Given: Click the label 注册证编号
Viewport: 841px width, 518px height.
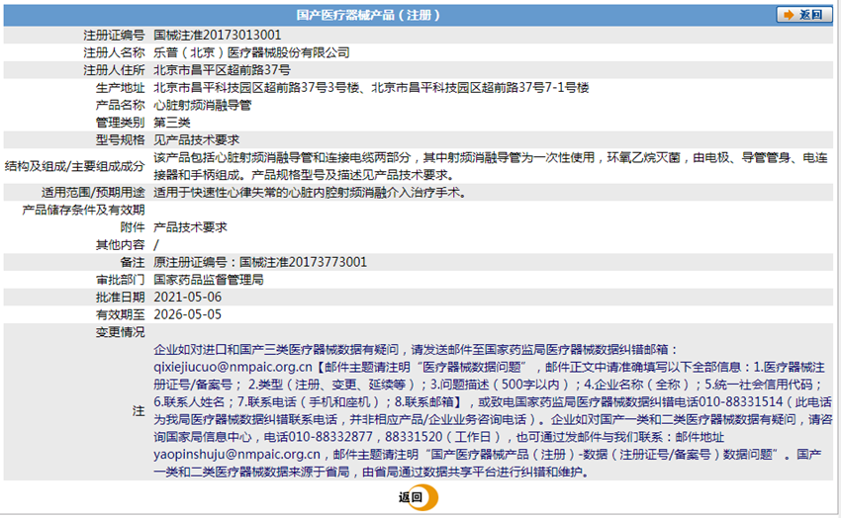Looking at the screenshot, I should click(x=114, y=36).
